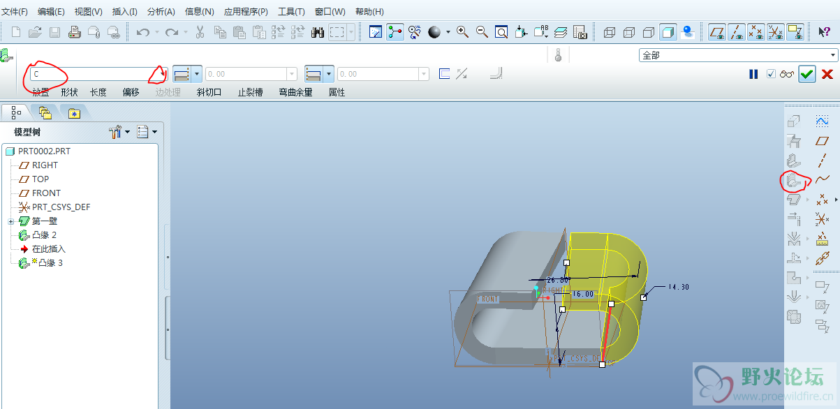Image resolution: width=840 pixels, height=409 pixels.
Task: Select the Datum plane tool
Action: (x=823, y=141)
